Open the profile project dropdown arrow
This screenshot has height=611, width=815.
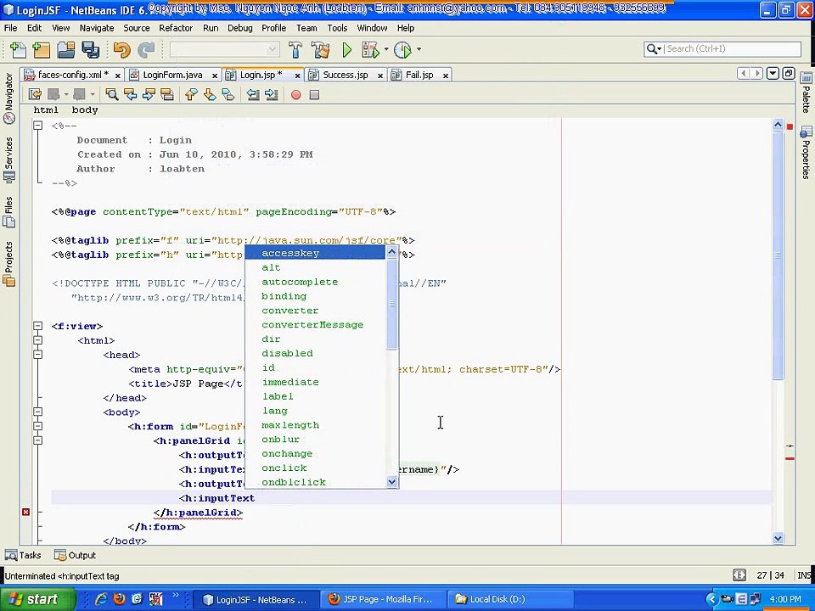(x=419, y=50)
